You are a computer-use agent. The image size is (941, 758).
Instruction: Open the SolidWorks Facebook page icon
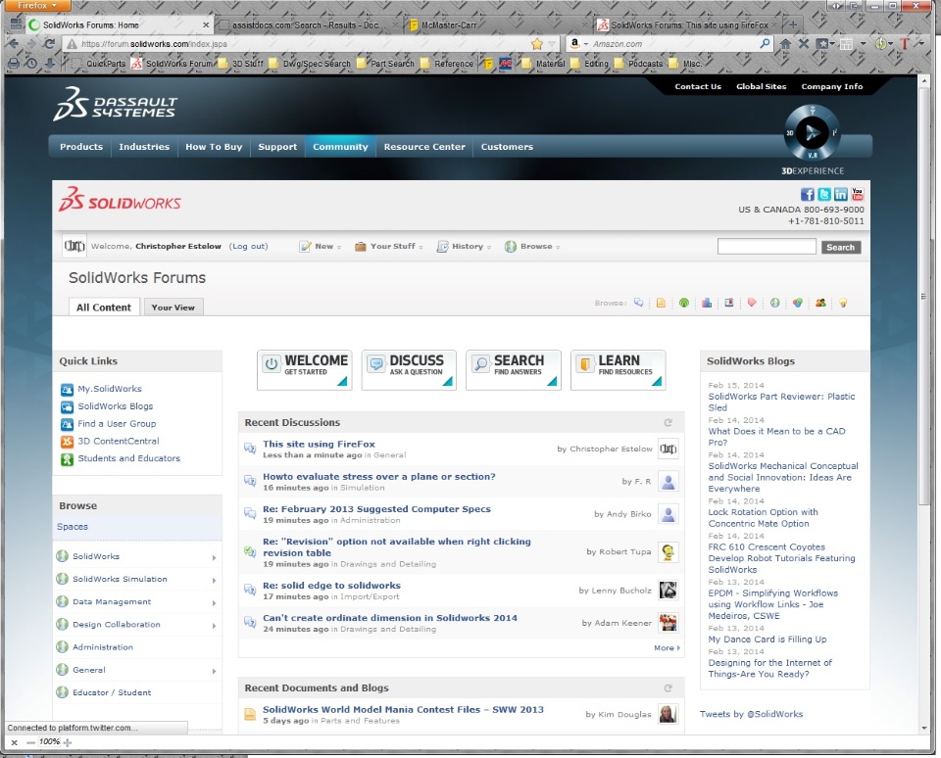(x=807, y=194)
